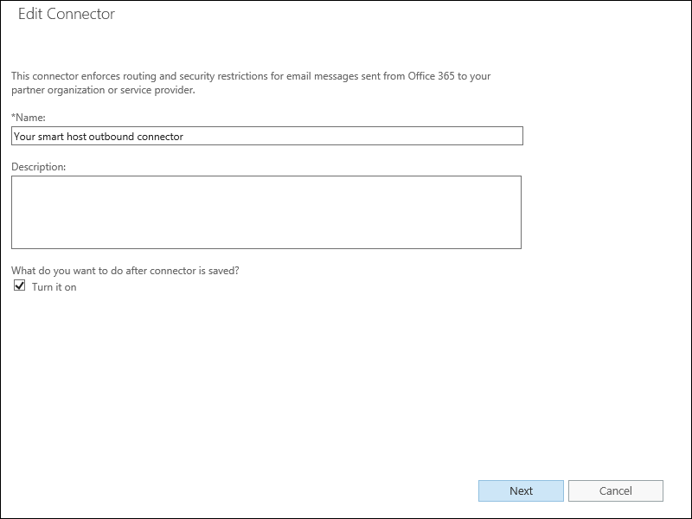
Task: Click the word 'outbound' in Name field
Action: pos(112,137)
